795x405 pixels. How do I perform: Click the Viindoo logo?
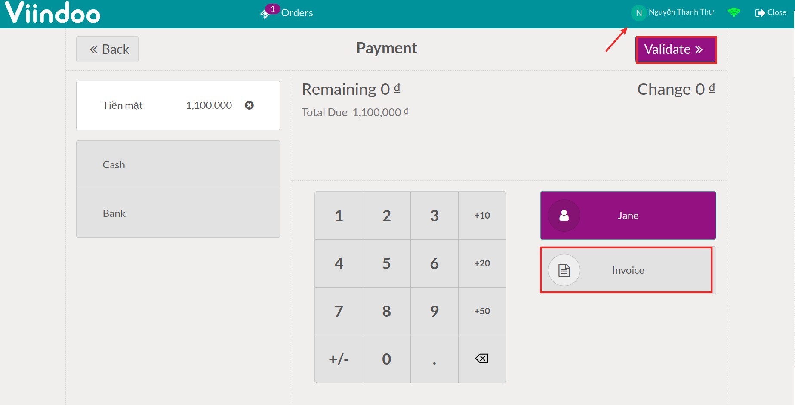pyautogui.click(x=52, y=13)
